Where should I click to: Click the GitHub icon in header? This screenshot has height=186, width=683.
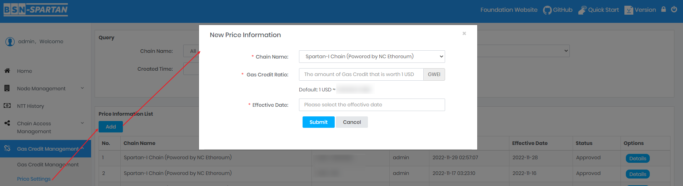tap(547, 10)
